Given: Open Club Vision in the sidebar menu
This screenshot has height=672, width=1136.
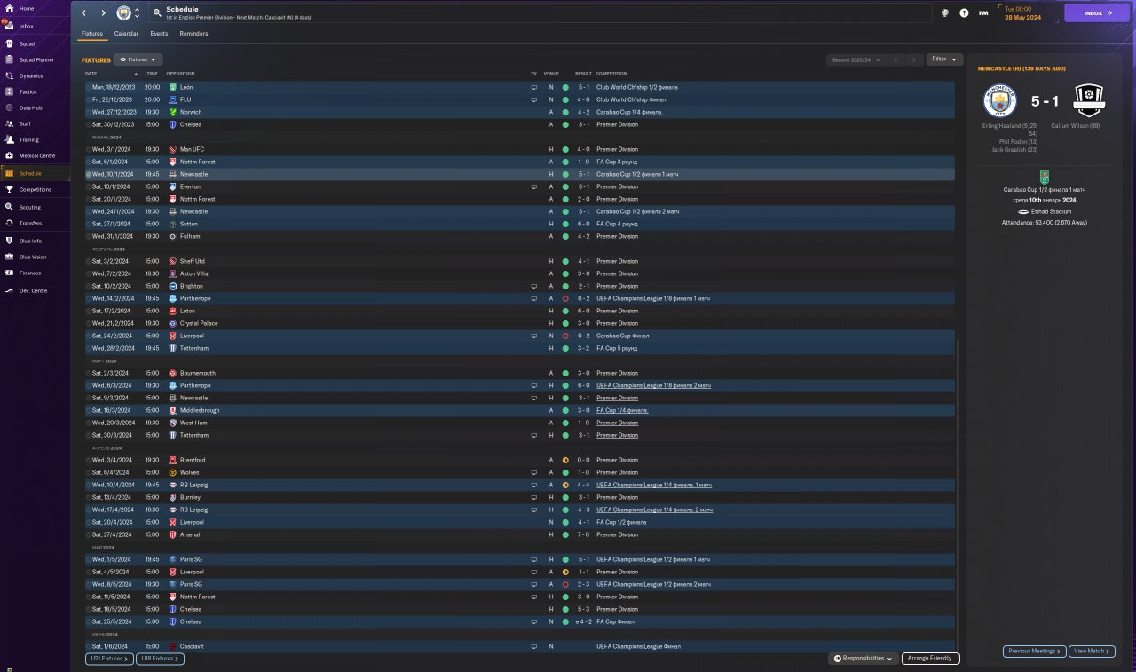Looking at the screenshot, I should coord(33,257).
